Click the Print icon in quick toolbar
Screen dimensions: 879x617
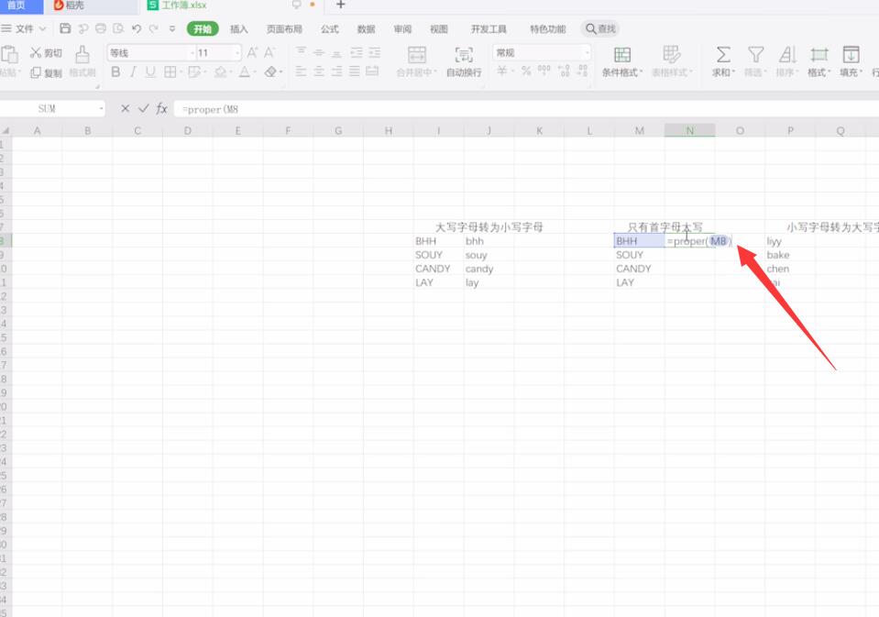[100, 28]
